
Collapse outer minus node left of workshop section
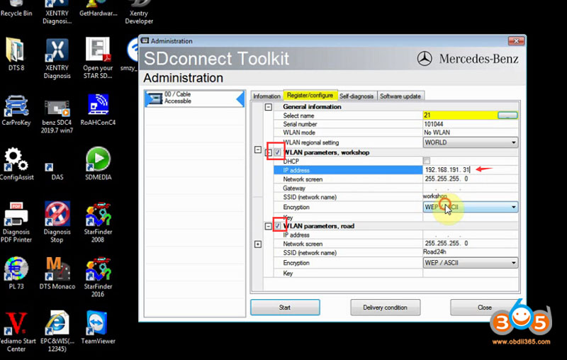pos(258,150)
